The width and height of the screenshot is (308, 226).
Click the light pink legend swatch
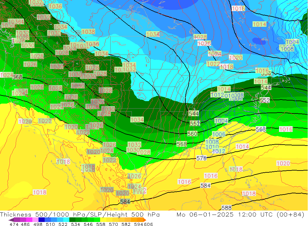coord(35,220)
